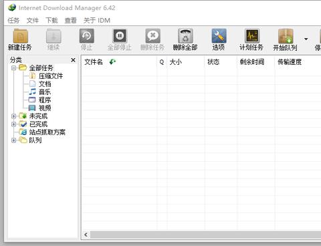Viewport: 321px width, 246px height.
Task: Open the 下载 menu
Action: pyautogui.click(x=51, y=21)
